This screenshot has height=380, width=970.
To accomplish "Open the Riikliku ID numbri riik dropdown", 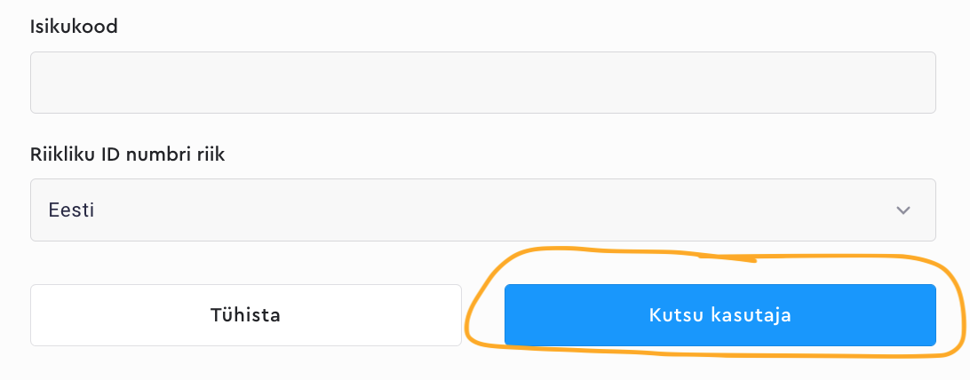I will click(x=482, y=210).
